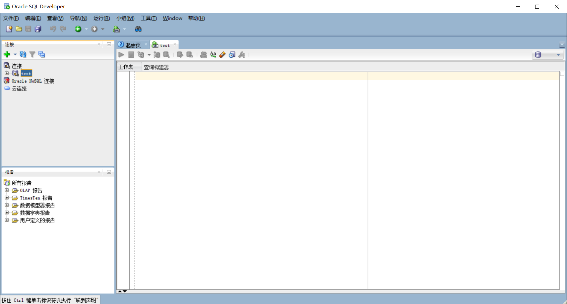The width and height of the screenshot is (567, 304).
Task: Open the 工具(T) menu
Action: [149, 18]
